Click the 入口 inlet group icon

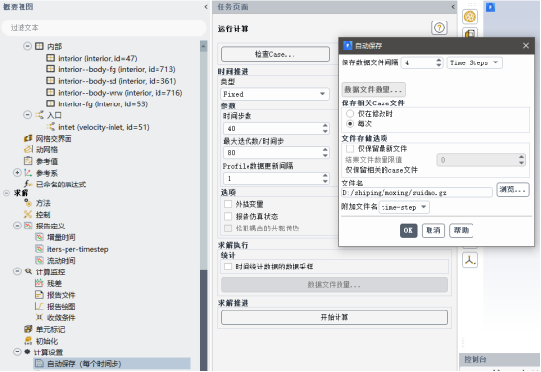click(x=40, y=115)
